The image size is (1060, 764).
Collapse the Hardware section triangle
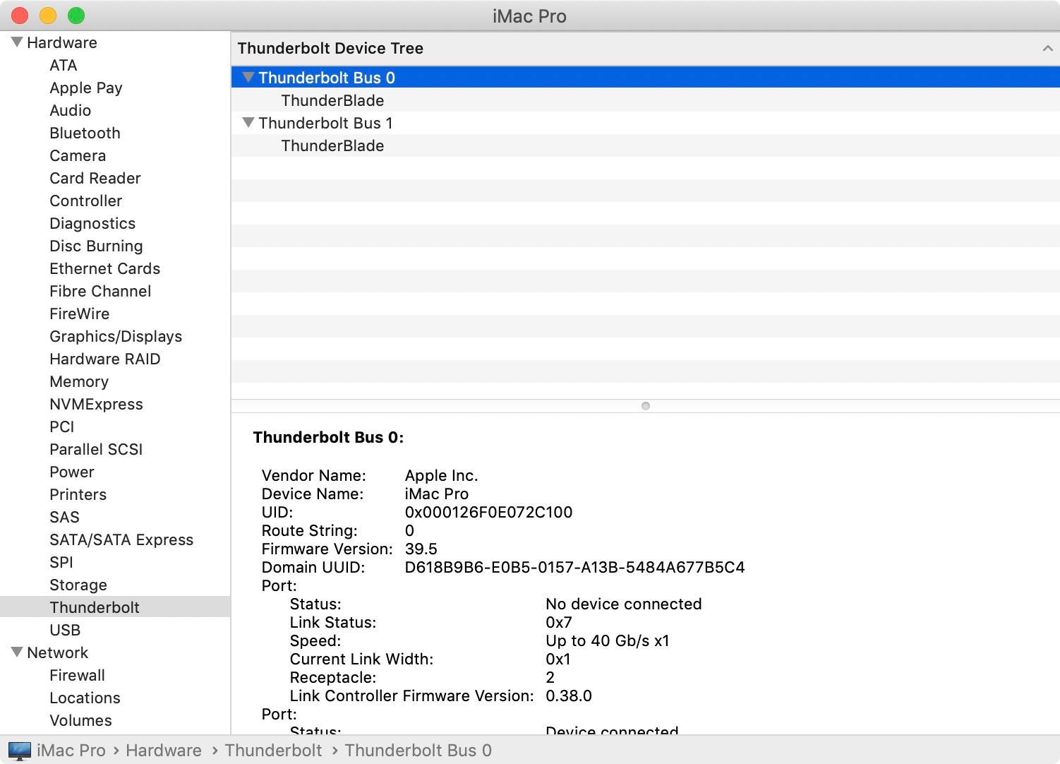pos(17,42)
